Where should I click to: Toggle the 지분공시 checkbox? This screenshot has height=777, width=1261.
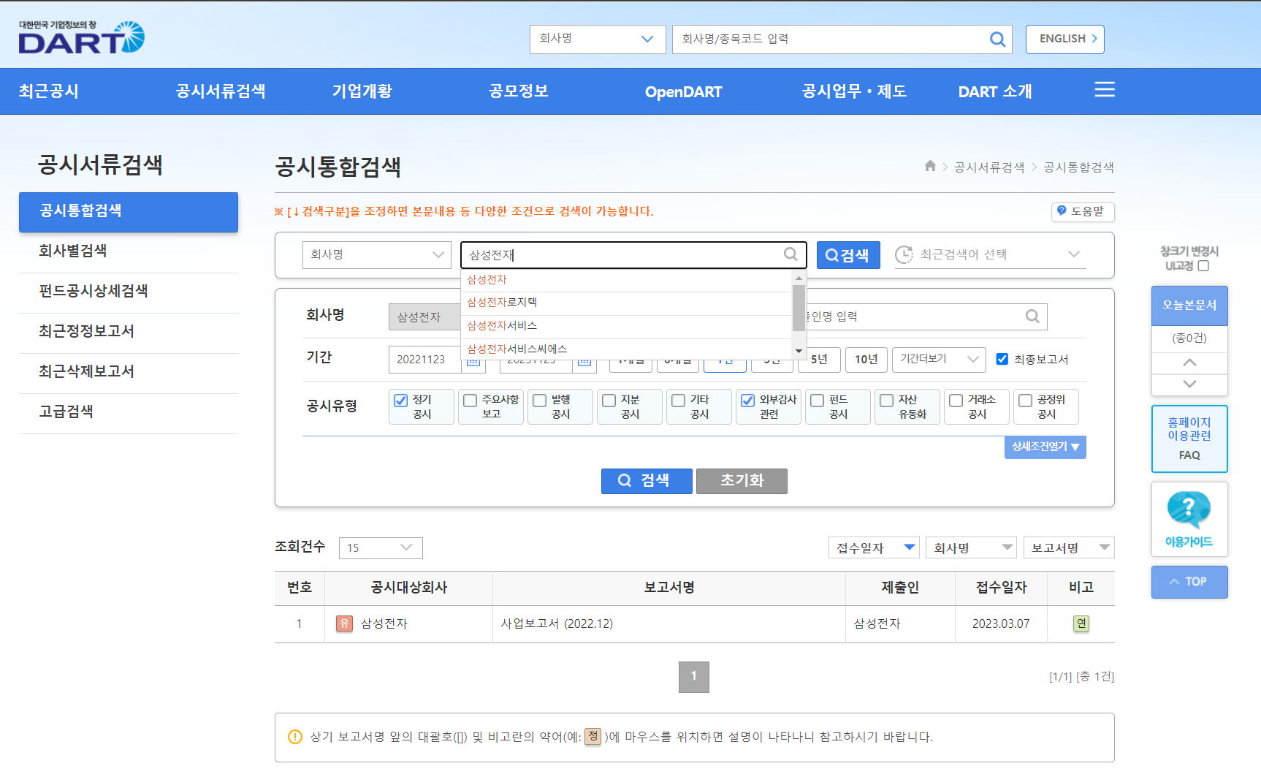[x=609, y=401]
